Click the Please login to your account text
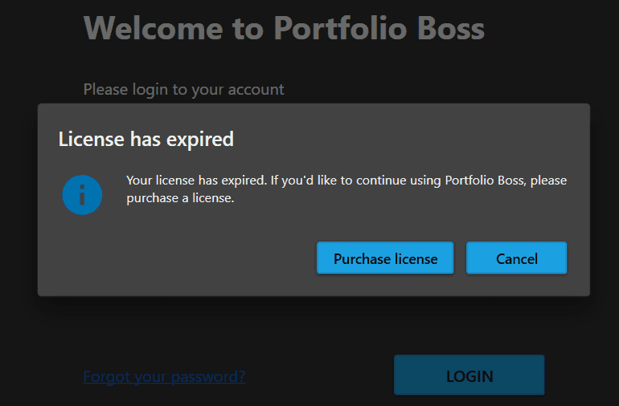 [x=183, y=89]
